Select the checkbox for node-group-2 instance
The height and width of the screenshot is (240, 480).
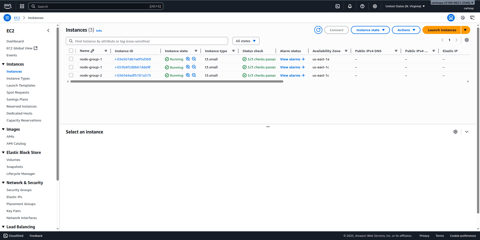71,75
